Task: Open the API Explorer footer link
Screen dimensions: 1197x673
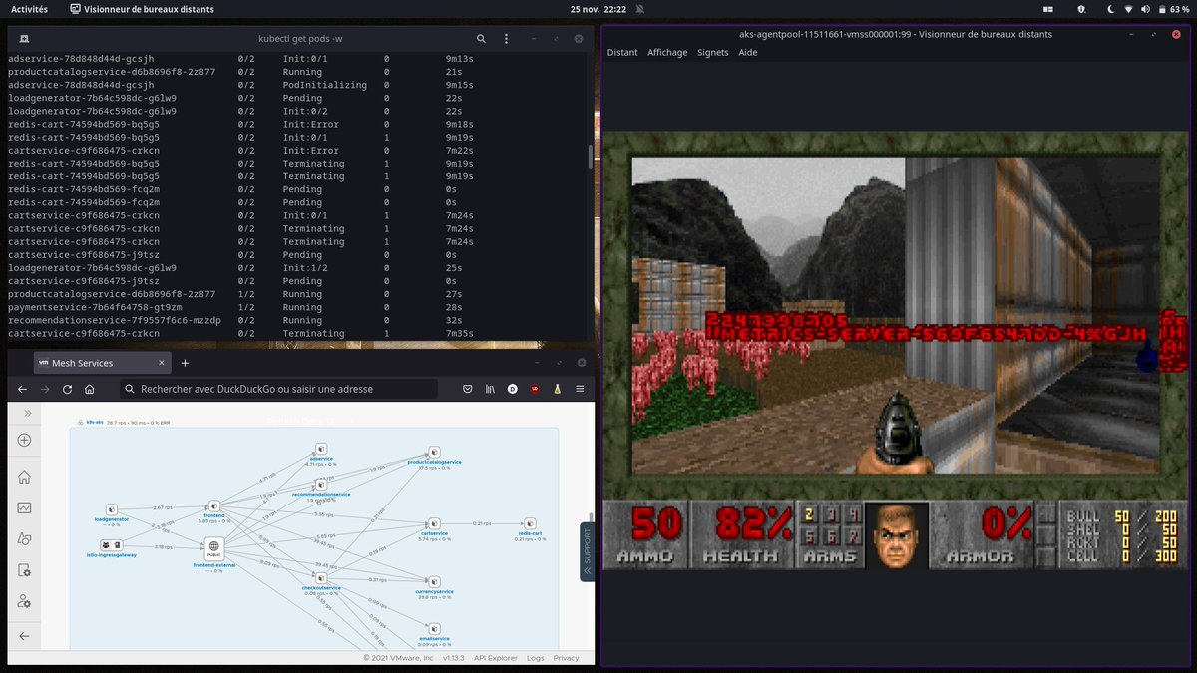Action: pos(495,658)
